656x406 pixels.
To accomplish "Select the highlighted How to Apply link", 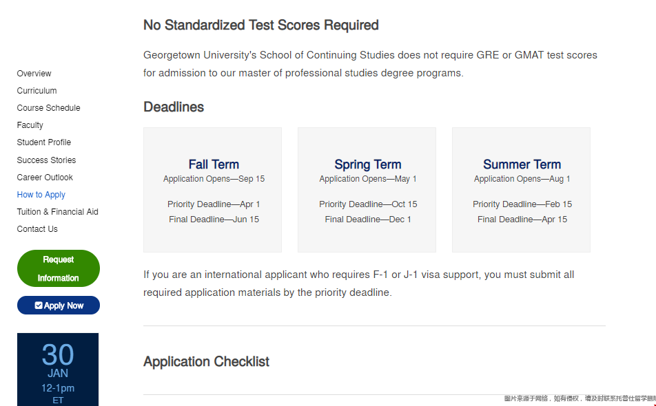I will click(x=41, y=195).
